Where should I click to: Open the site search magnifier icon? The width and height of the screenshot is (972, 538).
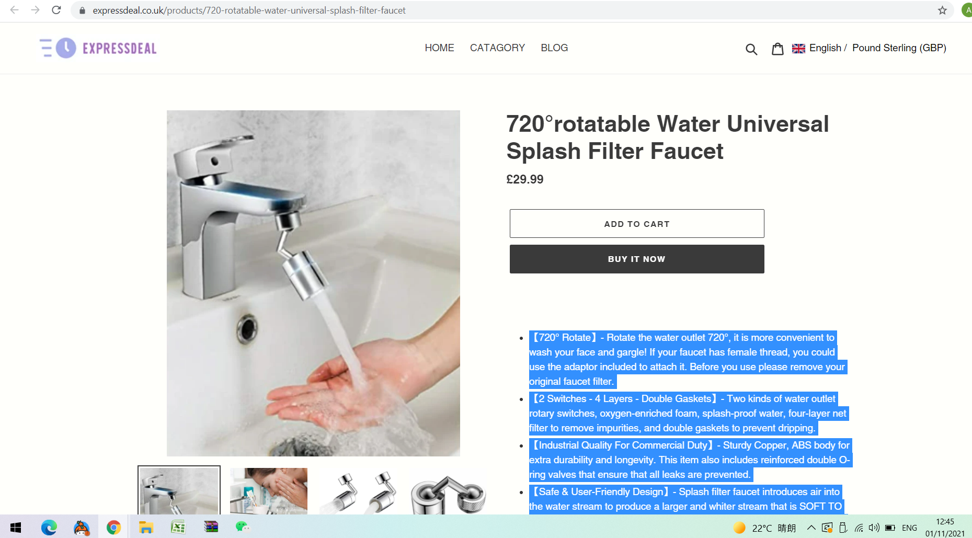[x=751, y=49]
